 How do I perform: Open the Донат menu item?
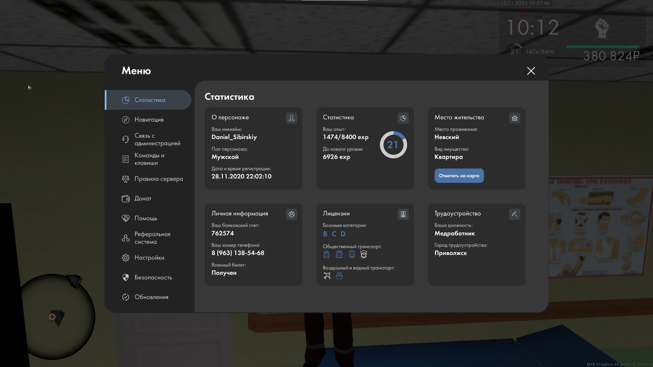pos(143,198)
